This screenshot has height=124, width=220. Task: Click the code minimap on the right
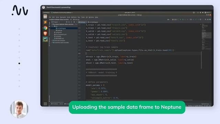(207, 37)
